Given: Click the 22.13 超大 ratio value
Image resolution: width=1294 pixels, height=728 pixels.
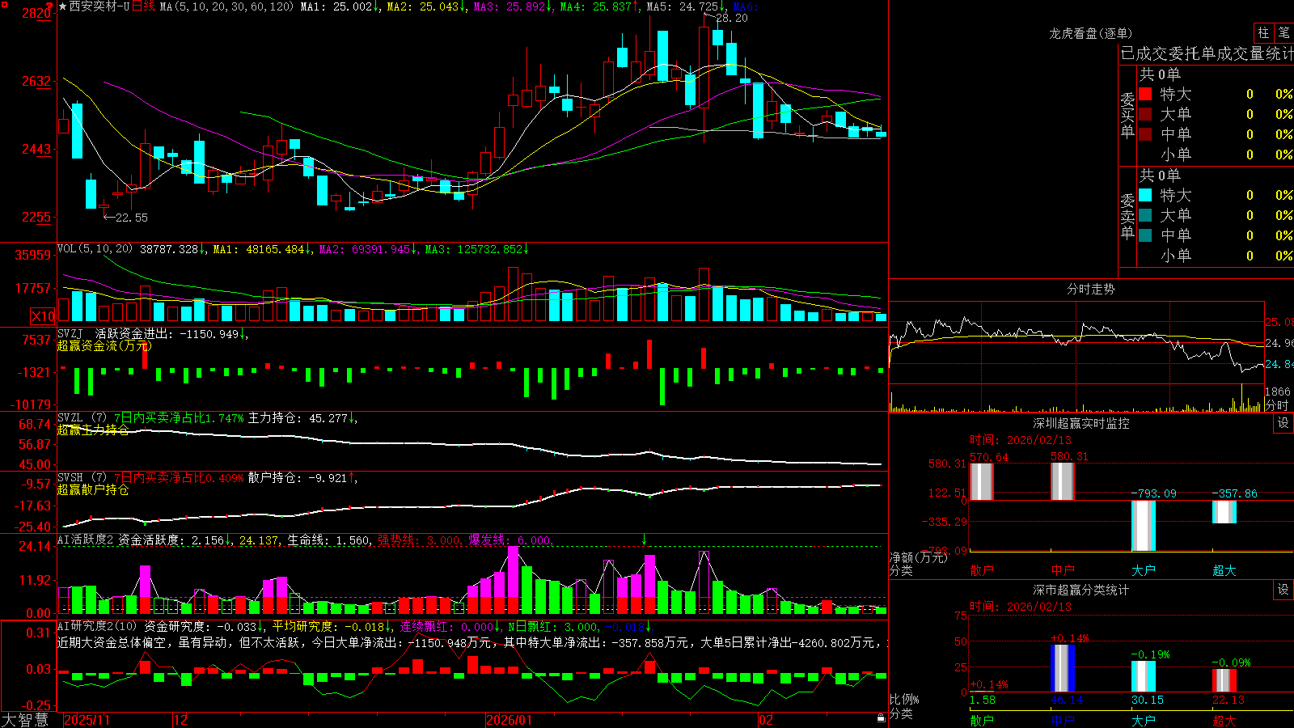Looking at the screenshot, I should pyautogui.click(x=1228, y=700).
